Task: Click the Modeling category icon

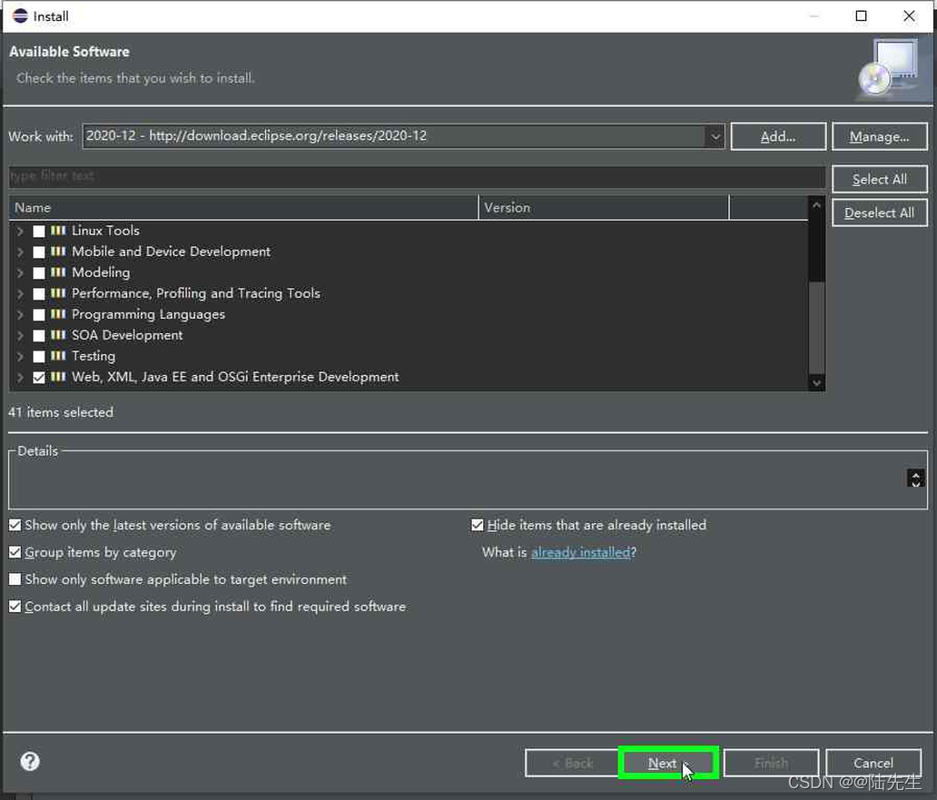Action: coord(58,272)
